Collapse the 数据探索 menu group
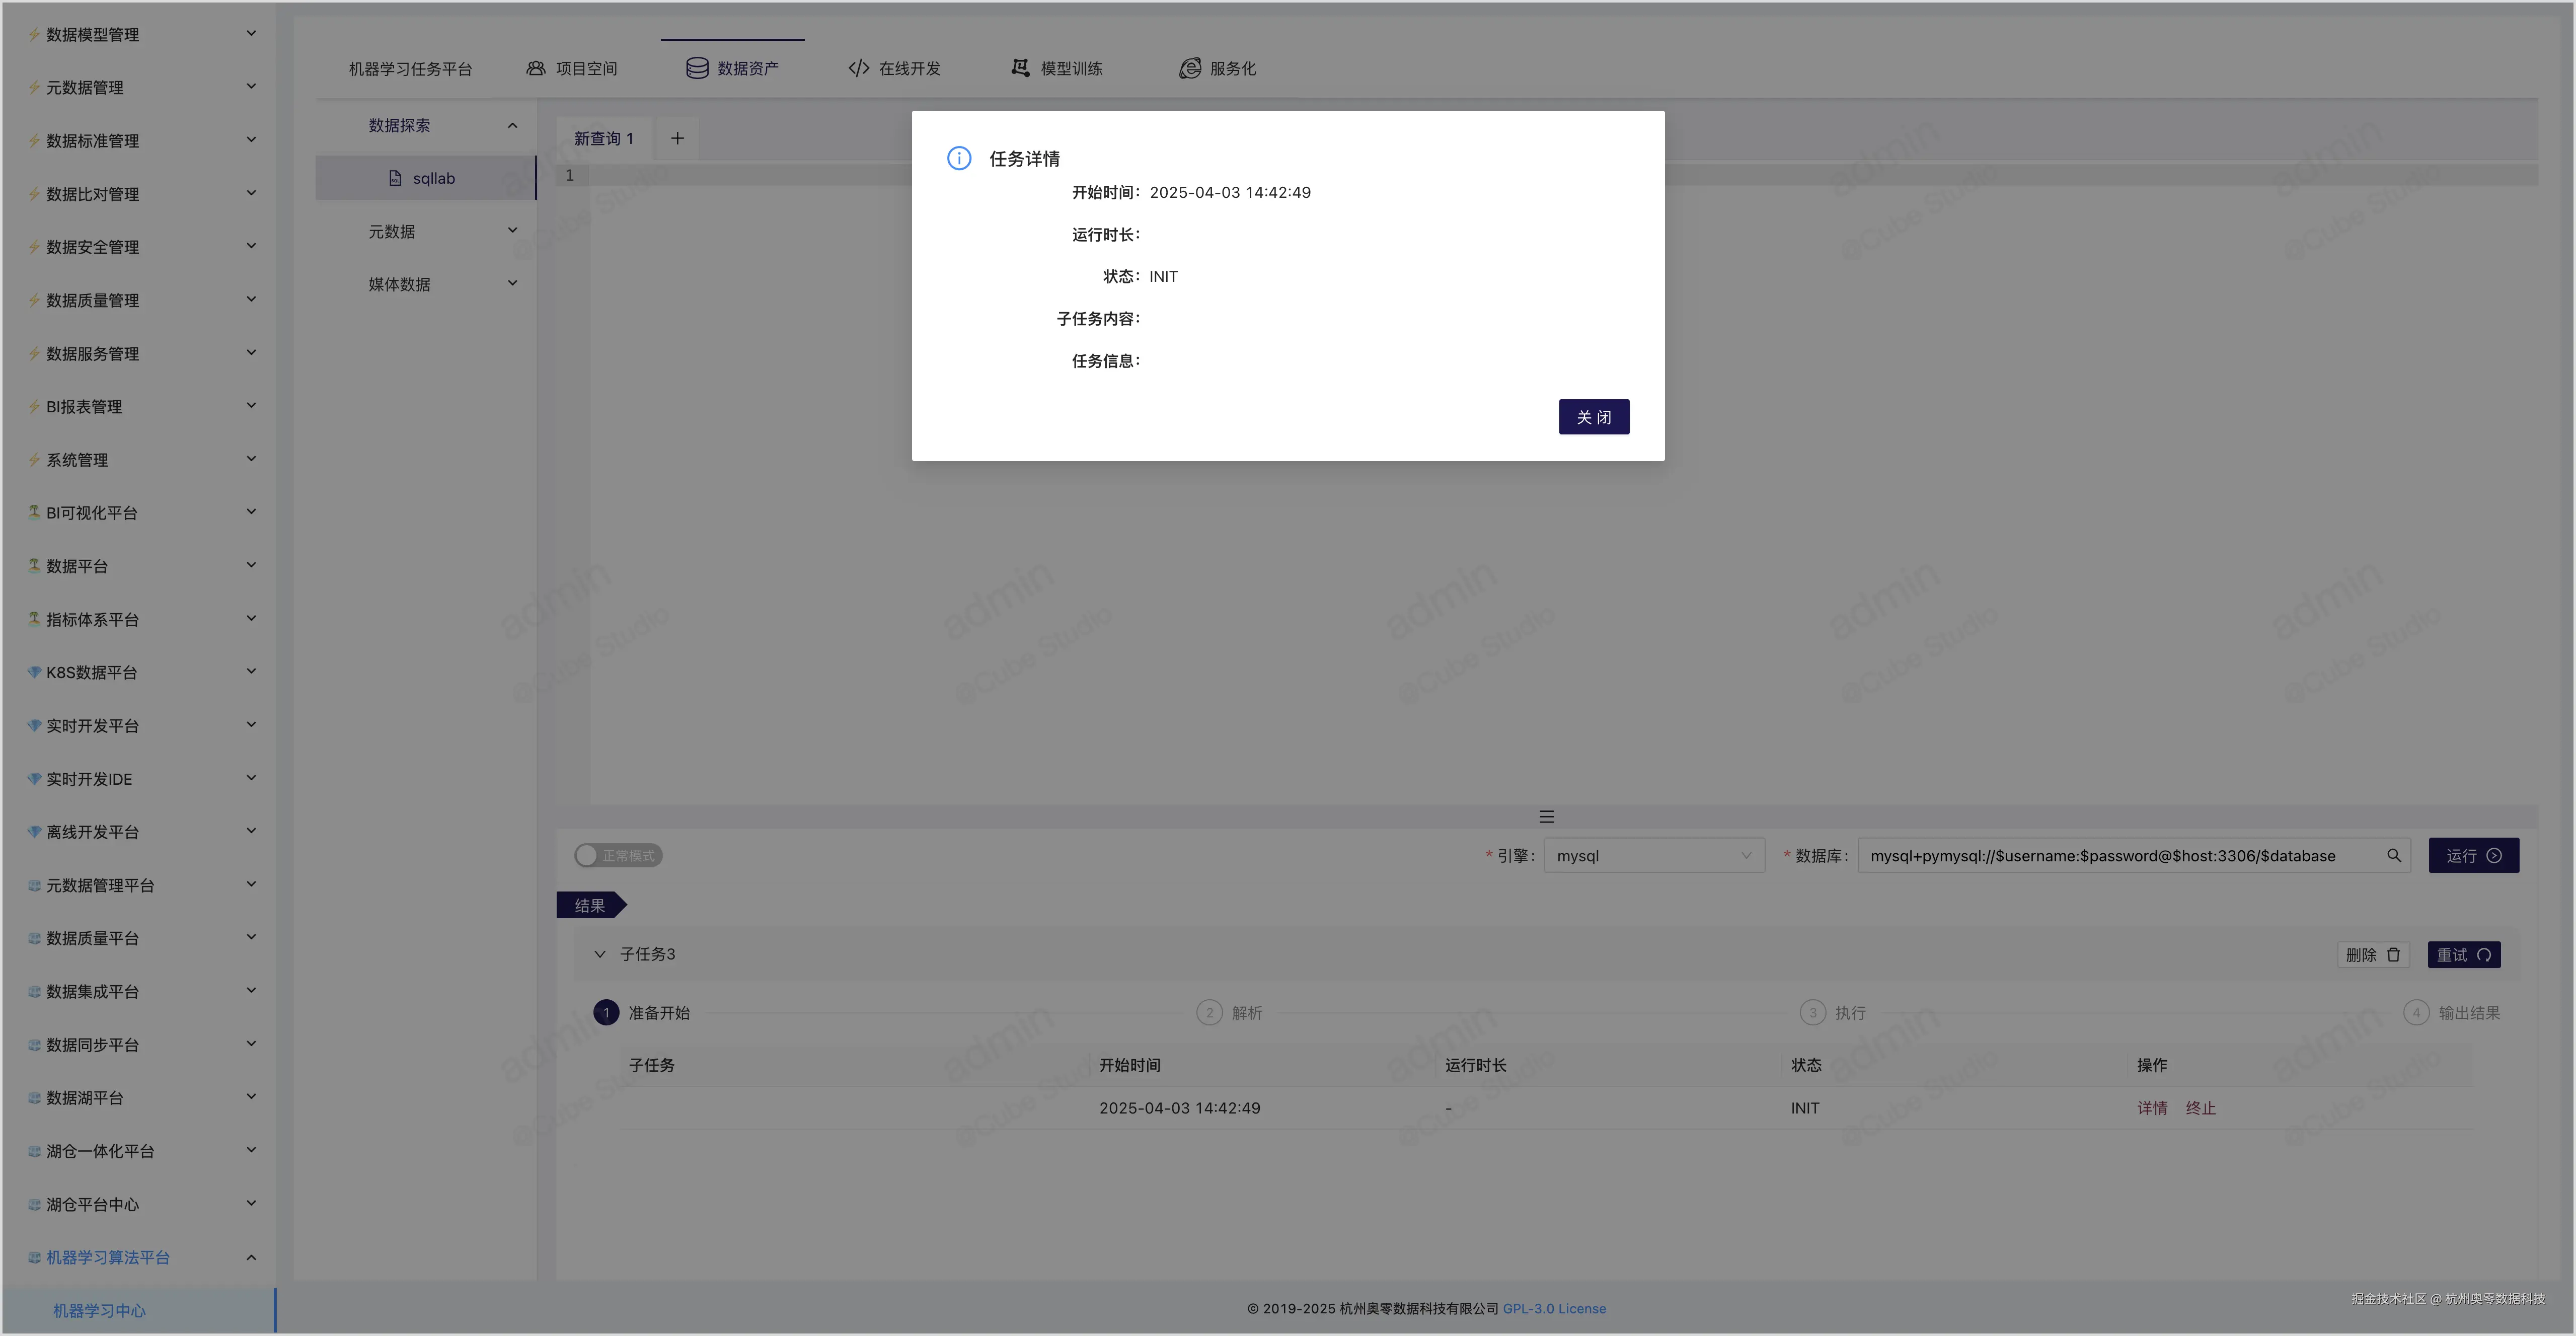 tap(512, 125)
